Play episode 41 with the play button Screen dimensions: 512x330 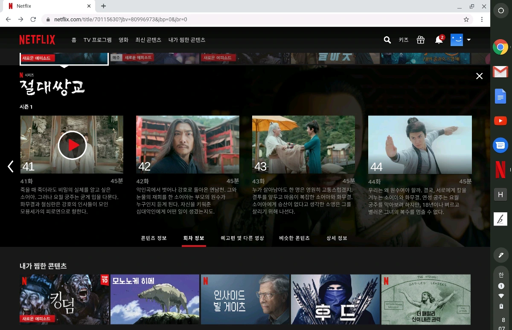[x=72, y=145]
